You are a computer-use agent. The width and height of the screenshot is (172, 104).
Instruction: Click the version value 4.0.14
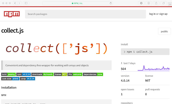pyautogui.click(x=125, y=81)
